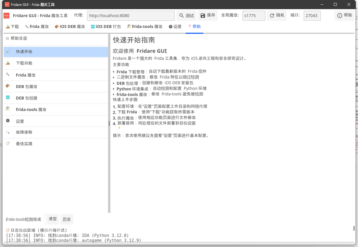
Task: Click the gear icon beside 设置 help item
Action: click(x=8, y=121)
